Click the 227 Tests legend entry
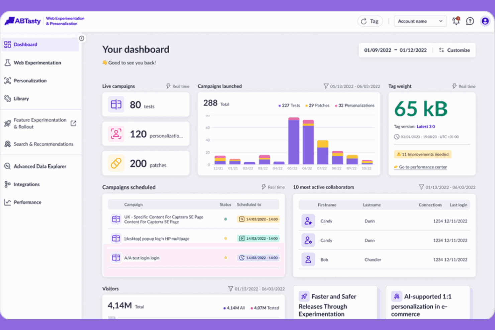 tap(289, 105)
